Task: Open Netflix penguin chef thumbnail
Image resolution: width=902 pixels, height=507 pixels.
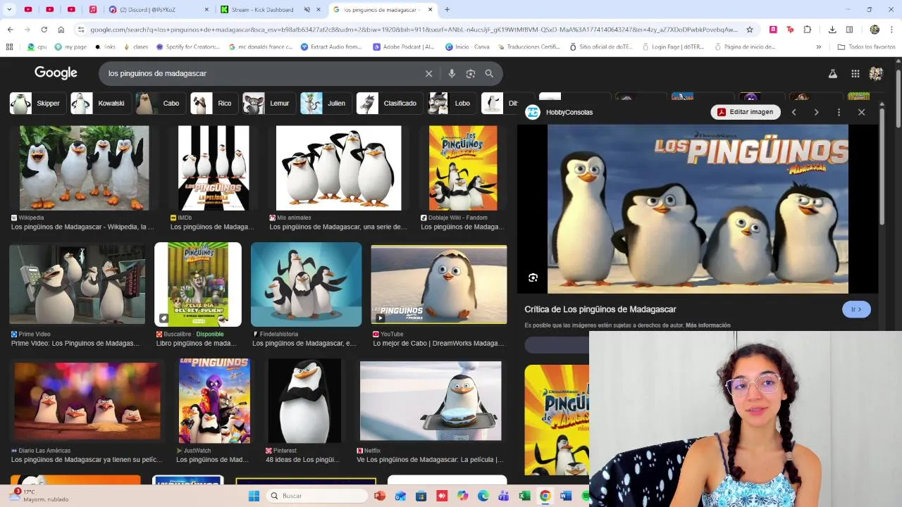Action: tap(431, 401)
